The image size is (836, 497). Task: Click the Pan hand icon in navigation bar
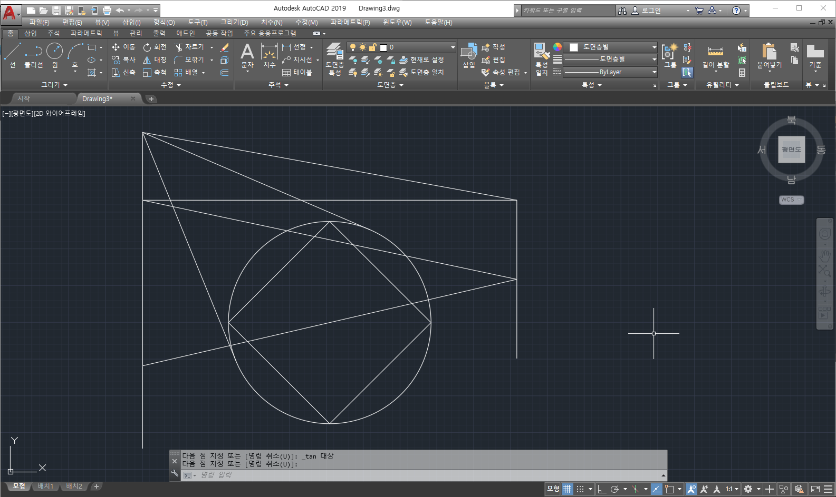click(x=824, y=256)
